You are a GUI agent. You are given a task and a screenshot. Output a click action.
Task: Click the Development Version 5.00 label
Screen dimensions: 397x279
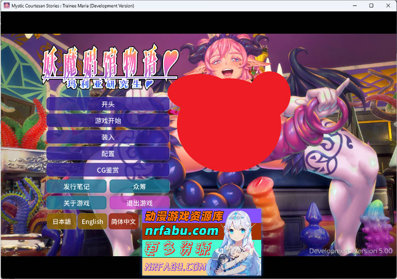click(350, 251)
